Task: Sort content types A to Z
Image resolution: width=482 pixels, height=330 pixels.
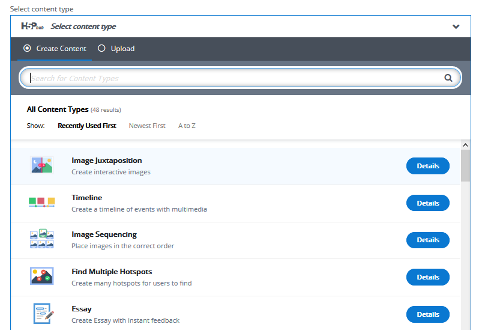Action: (187, 126)
